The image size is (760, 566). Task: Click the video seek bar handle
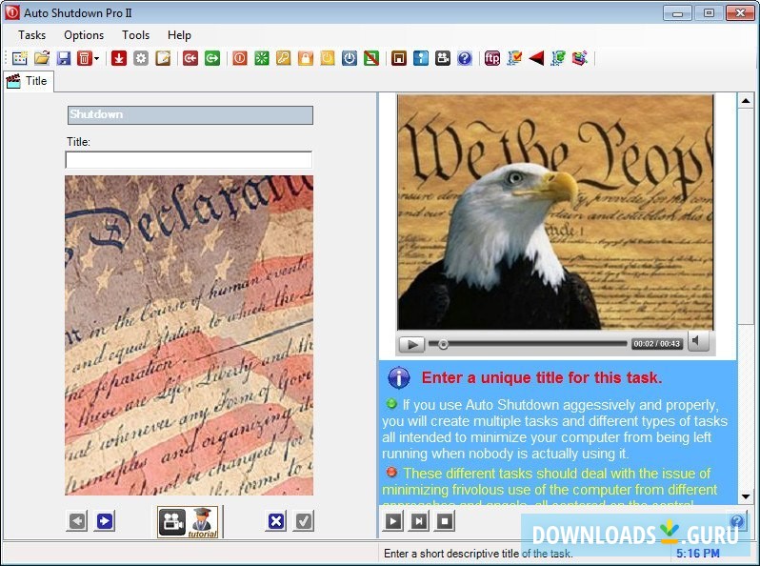tap(443, 344)
